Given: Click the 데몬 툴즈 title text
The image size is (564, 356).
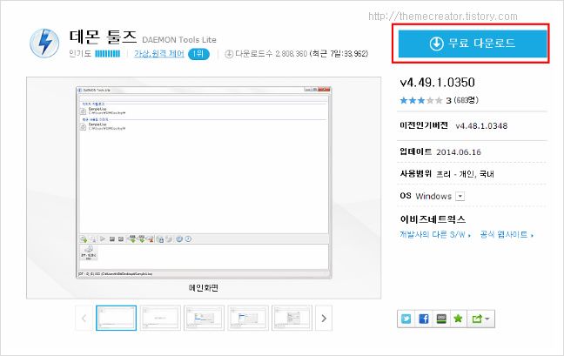Looking at the screenshot, I should pyautogui.click(x=104, y=37).
